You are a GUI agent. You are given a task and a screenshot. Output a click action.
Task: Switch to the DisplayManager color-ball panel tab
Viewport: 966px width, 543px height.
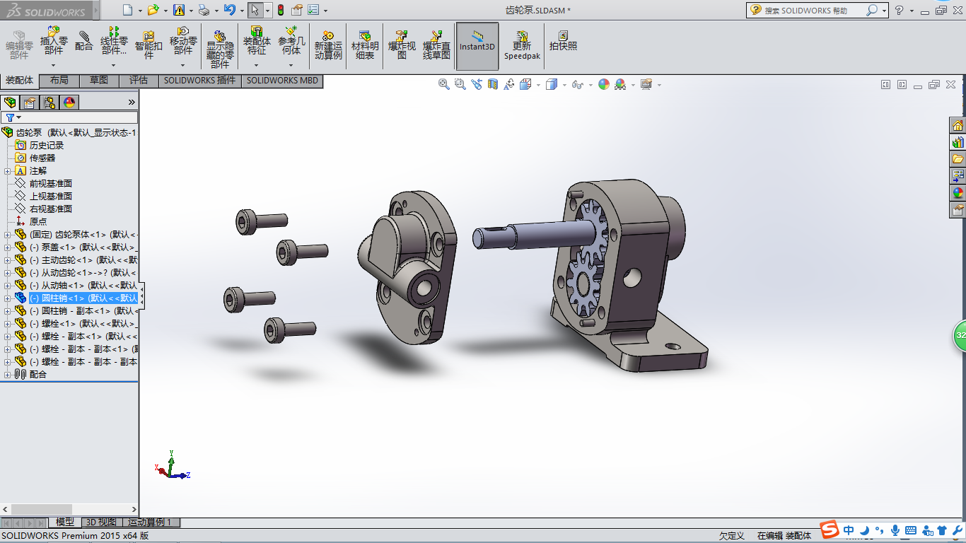(69, 103)
